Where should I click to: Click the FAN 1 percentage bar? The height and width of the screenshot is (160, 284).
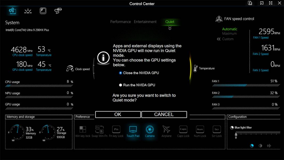point(246,85)
